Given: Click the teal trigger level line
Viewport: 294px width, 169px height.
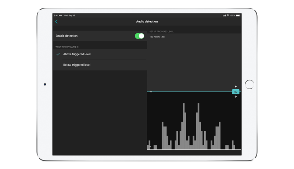Looking at the screenshot, I should point(191,91).
